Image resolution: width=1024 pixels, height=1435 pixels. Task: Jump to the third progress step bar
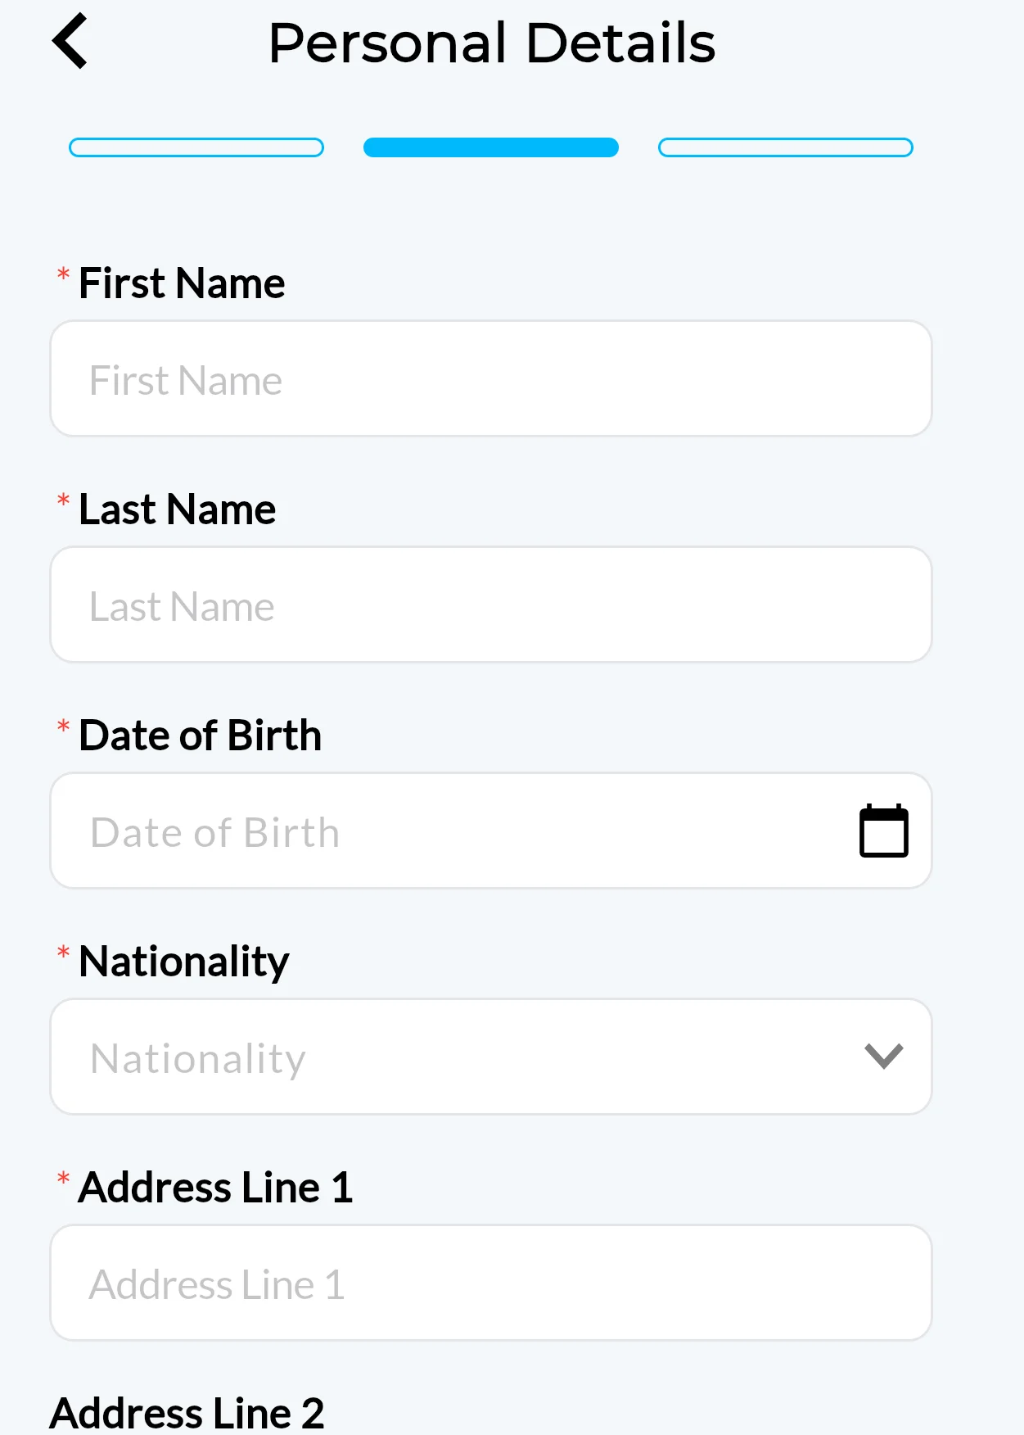(x=785, y=147)
